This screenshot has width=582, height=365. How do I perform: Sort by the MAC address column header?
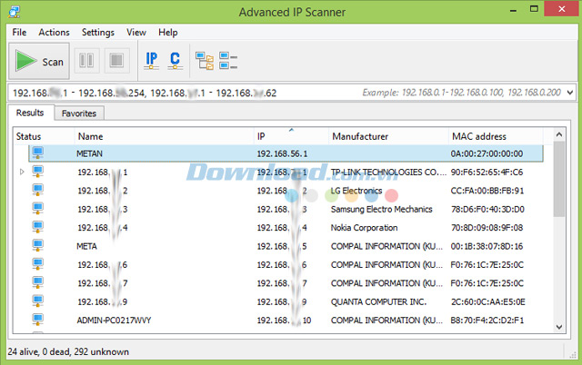tap(496, 136)
